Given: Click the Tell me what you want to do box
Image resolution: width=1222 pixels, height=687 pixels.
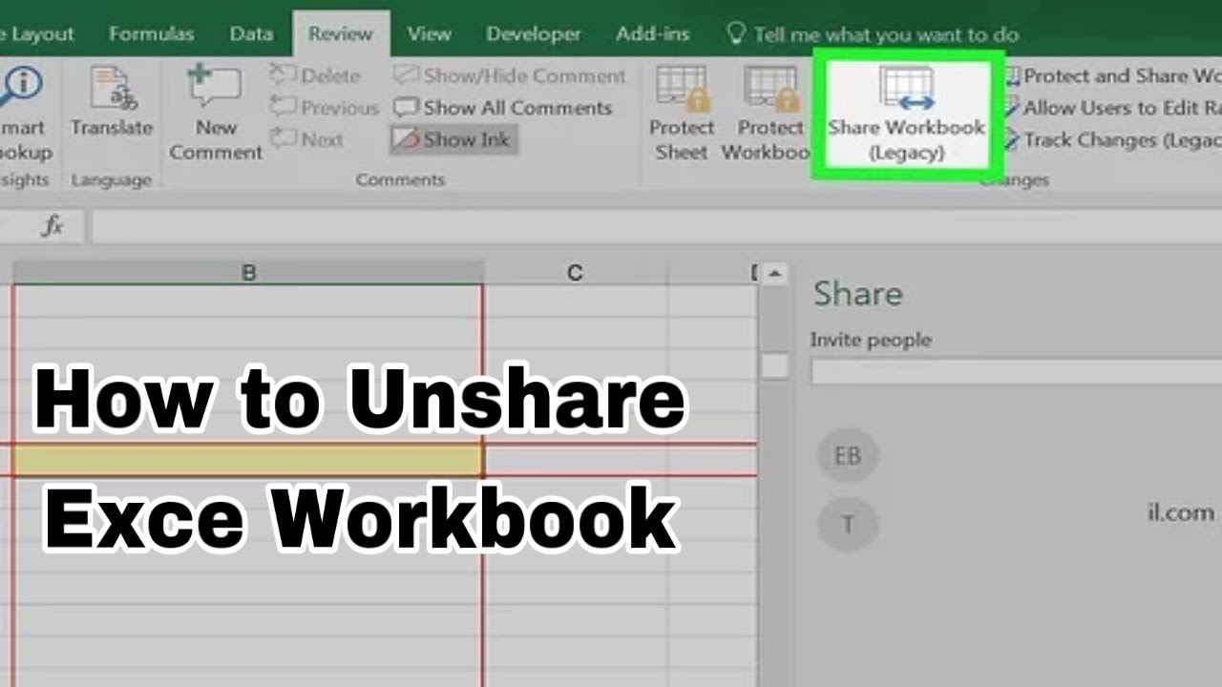Looking at the screenshot, I should (x=873, y=34).
